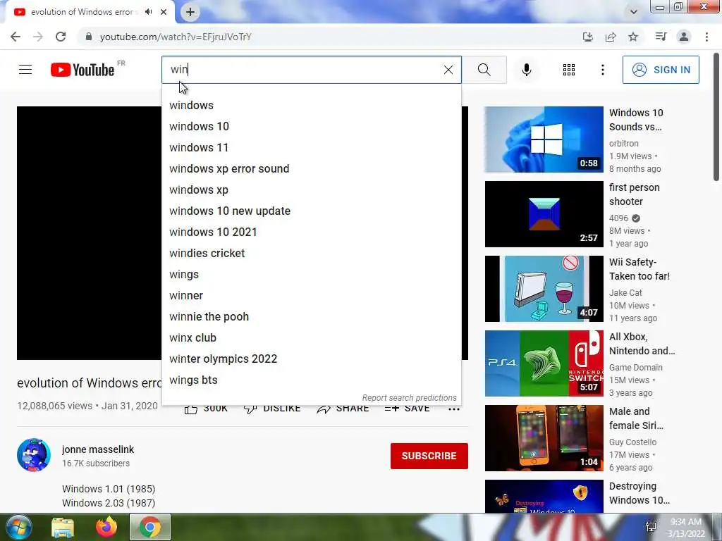
Task: Open the YouTube hamburger guide menu
Action: point(25,70)
